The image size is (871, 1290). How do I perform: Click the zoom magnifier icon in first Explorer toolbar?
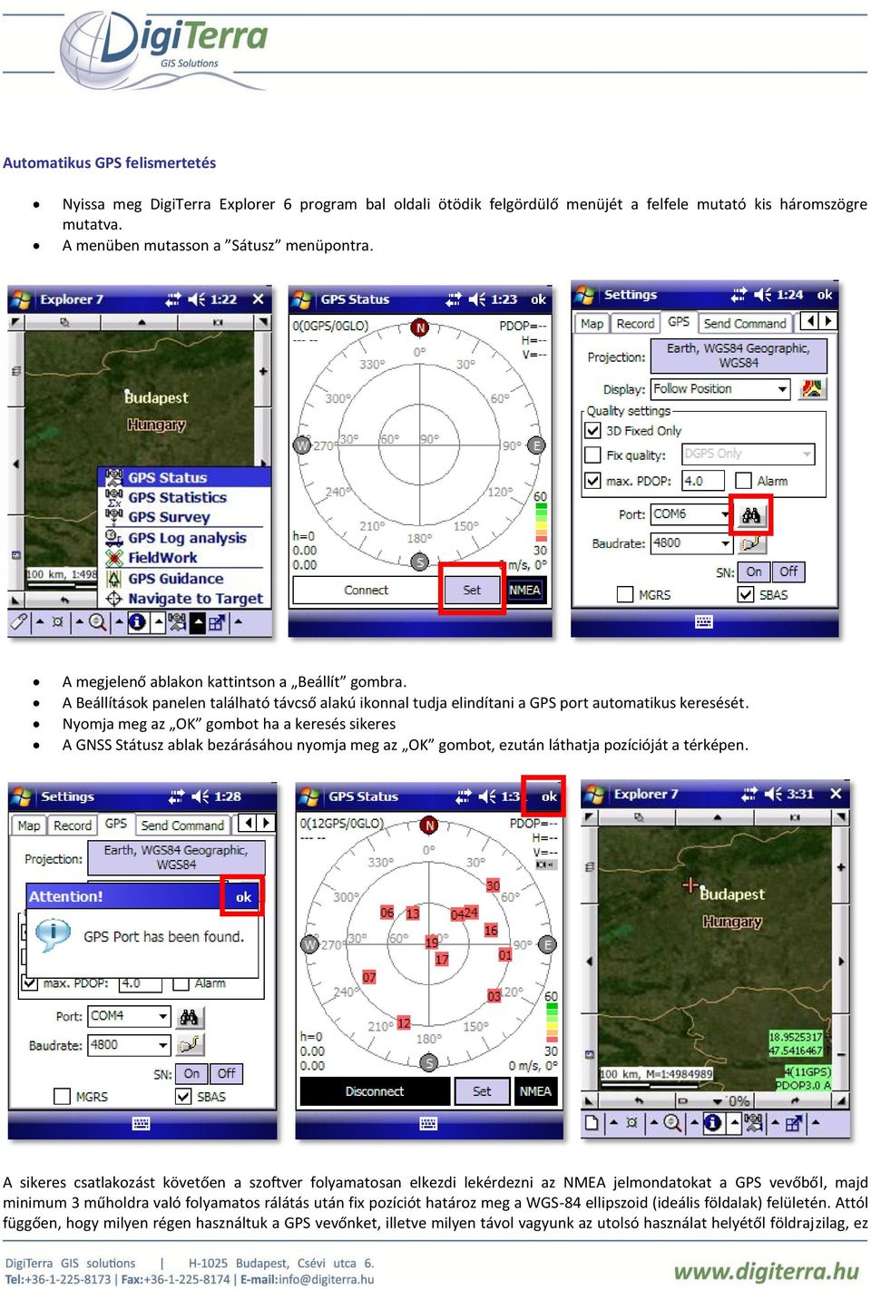coord(96,621)
